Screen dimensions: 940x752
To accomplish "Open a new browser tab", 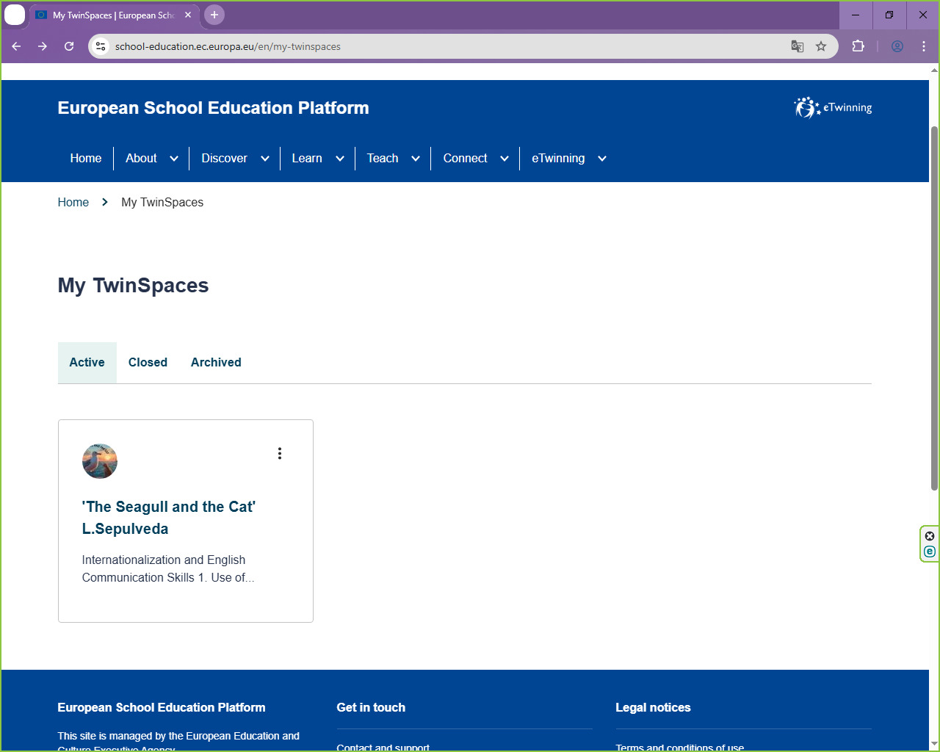I will [214, 15].
